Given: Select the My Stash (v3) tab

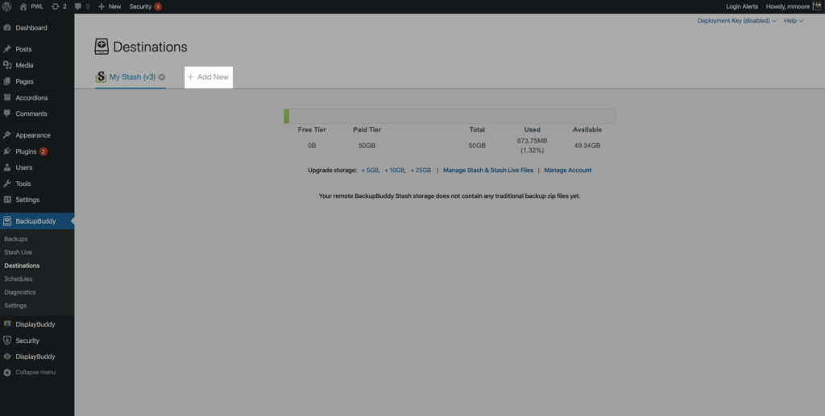Looking at the screenshot, I should (x=132, y=76).
